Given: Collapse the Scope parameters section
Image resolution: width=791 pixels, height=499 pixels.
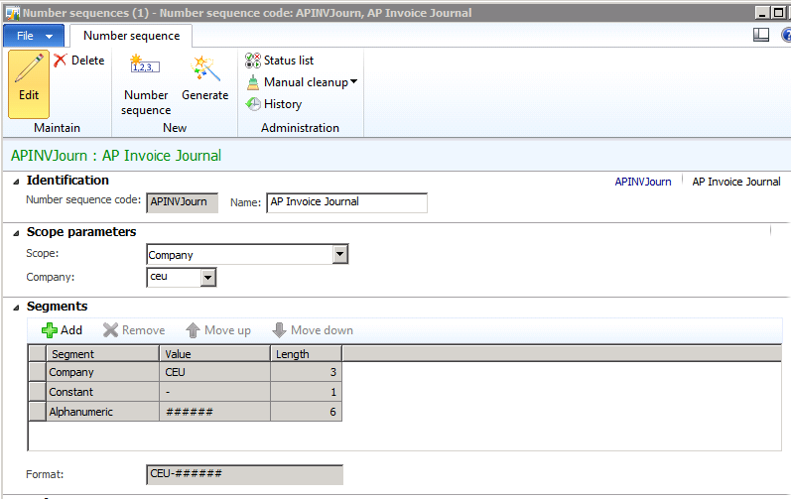Looking at the screenshot, I should (x=16, y=232).
